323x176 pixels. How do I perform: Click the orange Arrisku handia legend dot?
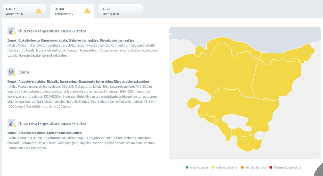(242, 168)
